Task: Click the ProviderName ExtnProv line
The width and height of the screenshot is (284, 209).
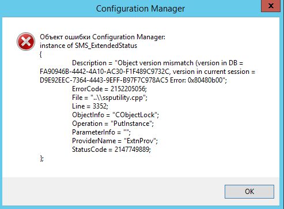Action: tap(115, 141)
